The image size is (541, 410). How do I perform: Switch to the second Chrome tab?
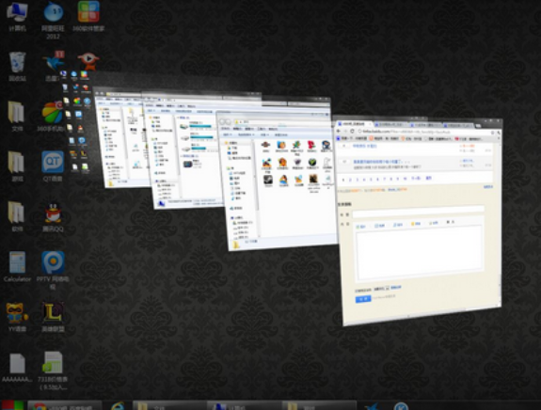390,124
